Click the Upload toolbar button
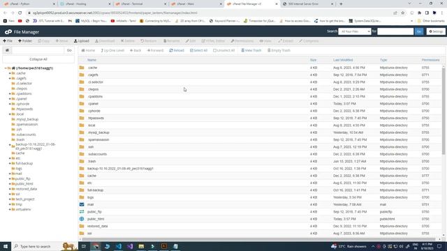 (82, 41)
